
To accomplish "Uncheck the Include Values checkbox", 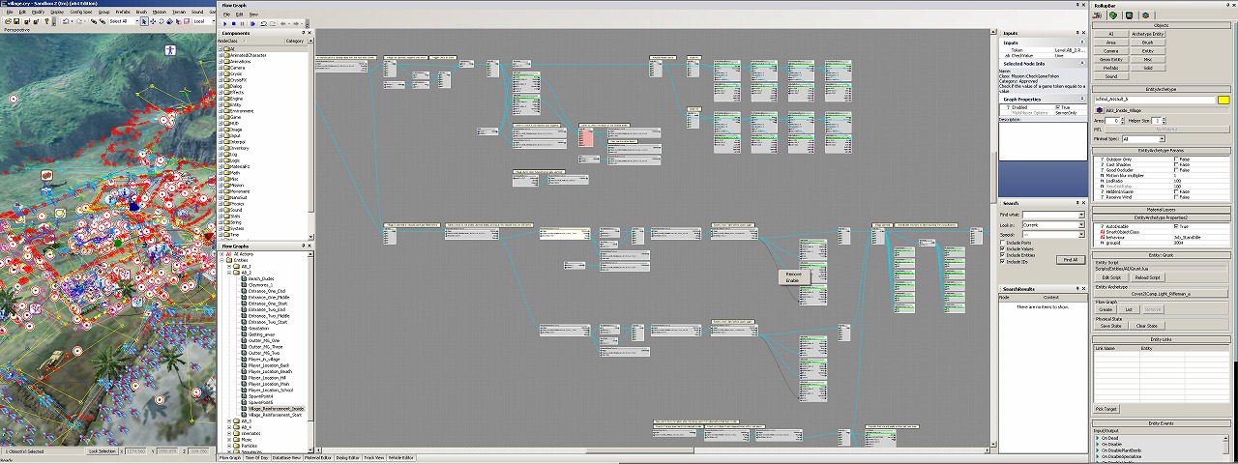I will tap(1002, 248).
